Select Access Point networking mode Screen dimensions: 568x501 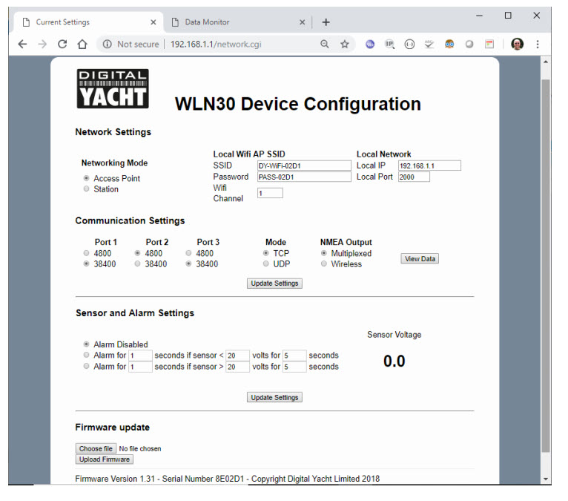(x=86, y=178)
